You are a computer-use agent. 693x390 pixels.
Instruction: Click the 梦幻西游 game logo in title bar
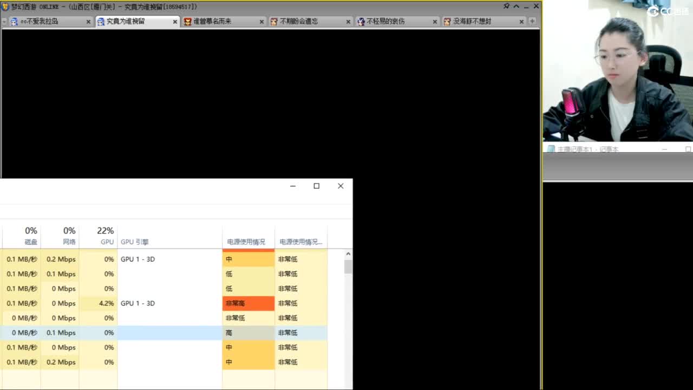[5, 6]
